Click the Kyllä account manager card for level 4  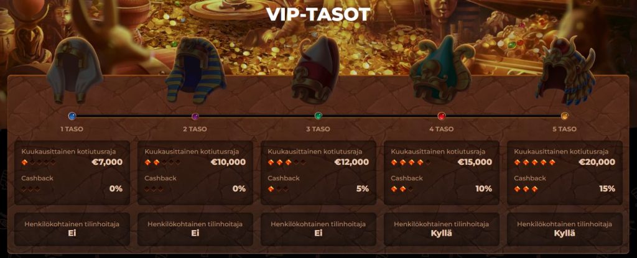(442, 229)
